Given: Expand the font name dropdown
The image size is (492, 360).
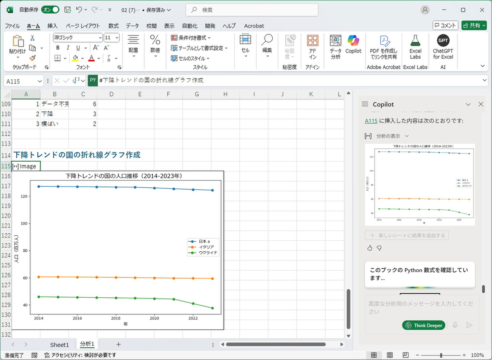Looking at the screenshot, I should coord(100,38).
